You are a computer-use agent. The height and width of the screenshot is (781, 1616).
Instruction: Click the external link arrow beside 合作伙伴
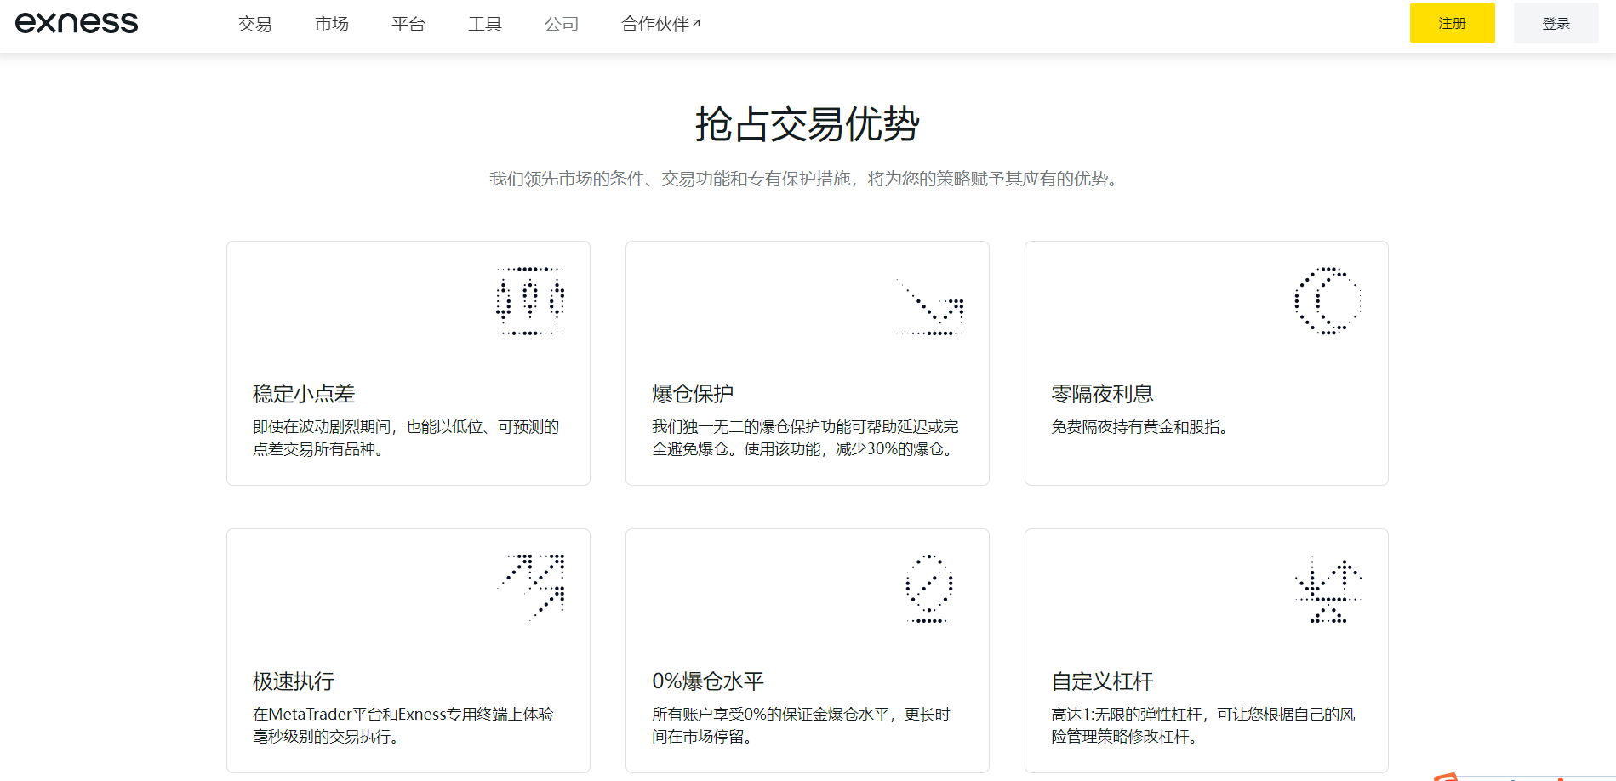pyautogui.click(x=696, y=24)
